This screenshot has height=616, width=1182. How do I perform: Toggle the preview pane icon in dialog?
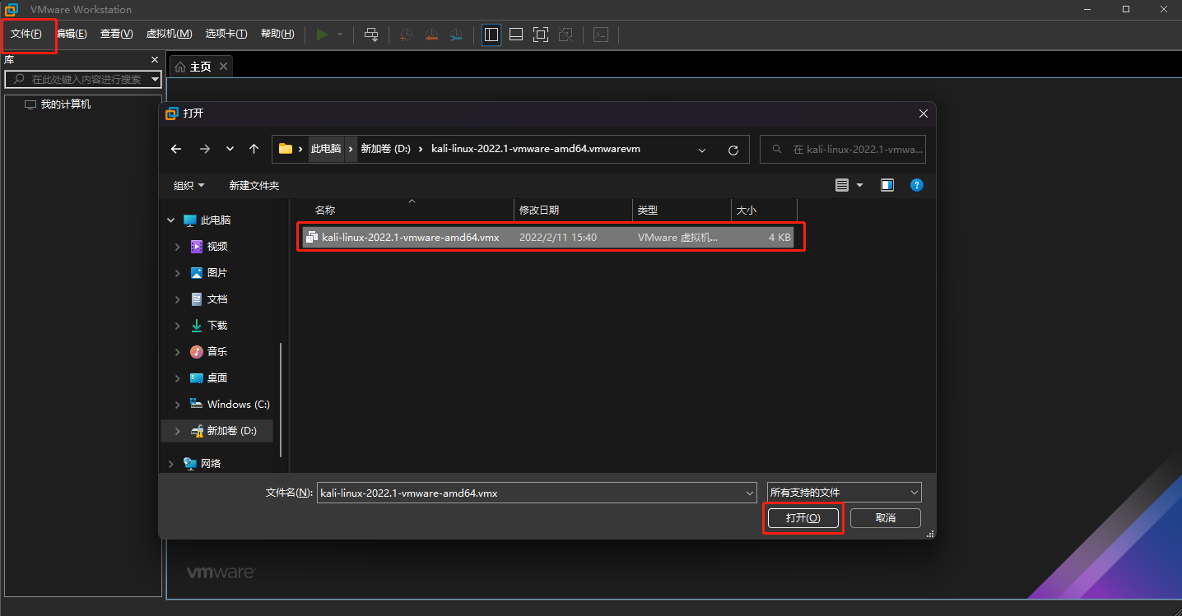pyautogui.click(x=887, y=185)
